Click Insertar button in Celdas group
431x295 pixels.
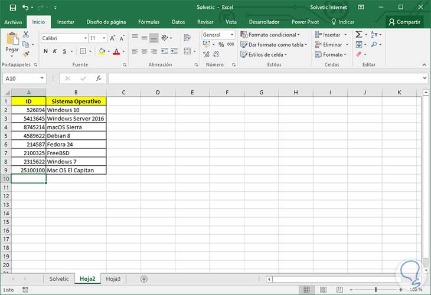point(331,35)
